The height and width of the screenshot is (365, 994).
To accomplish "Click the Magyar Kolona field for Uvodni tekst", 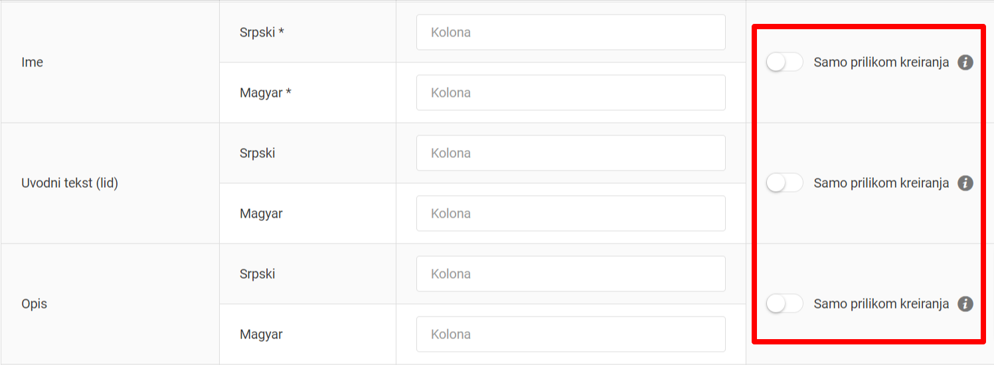I will [x=570, y=213].
